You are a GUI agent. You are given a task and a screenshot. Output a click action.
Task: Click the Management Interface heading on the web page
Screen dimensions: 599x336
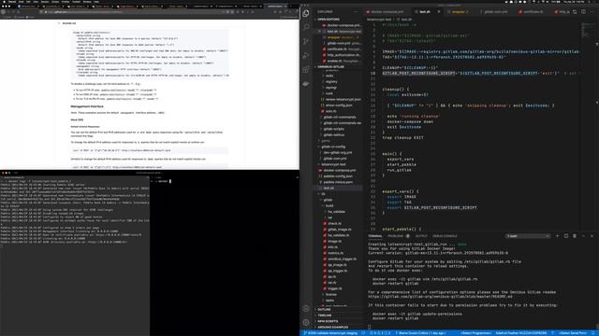(x=87, y=106)
